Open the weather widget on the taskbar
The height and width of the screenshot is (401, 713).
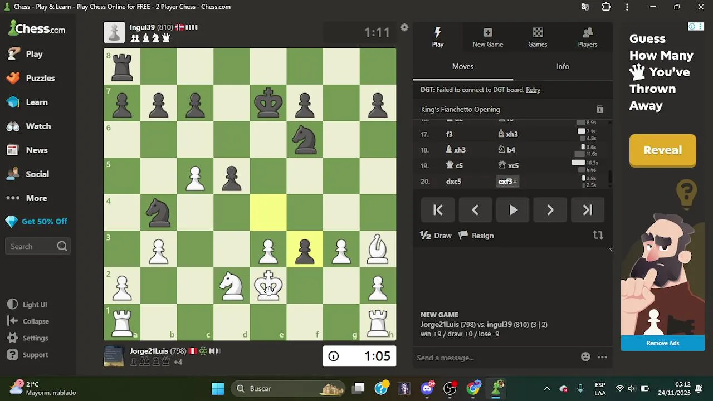click(43, 388)
